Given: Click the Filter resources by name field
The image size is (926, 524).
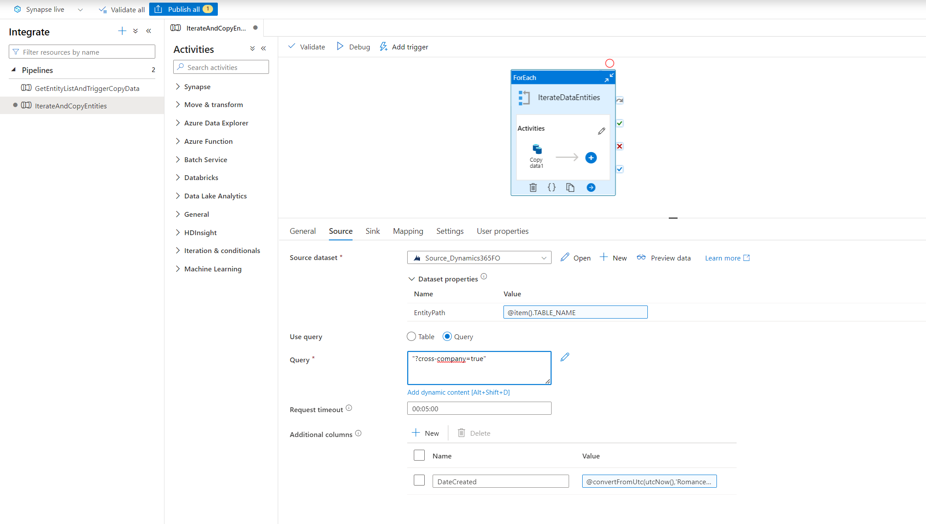Looking at the screenshot, I should pos(82,52).
